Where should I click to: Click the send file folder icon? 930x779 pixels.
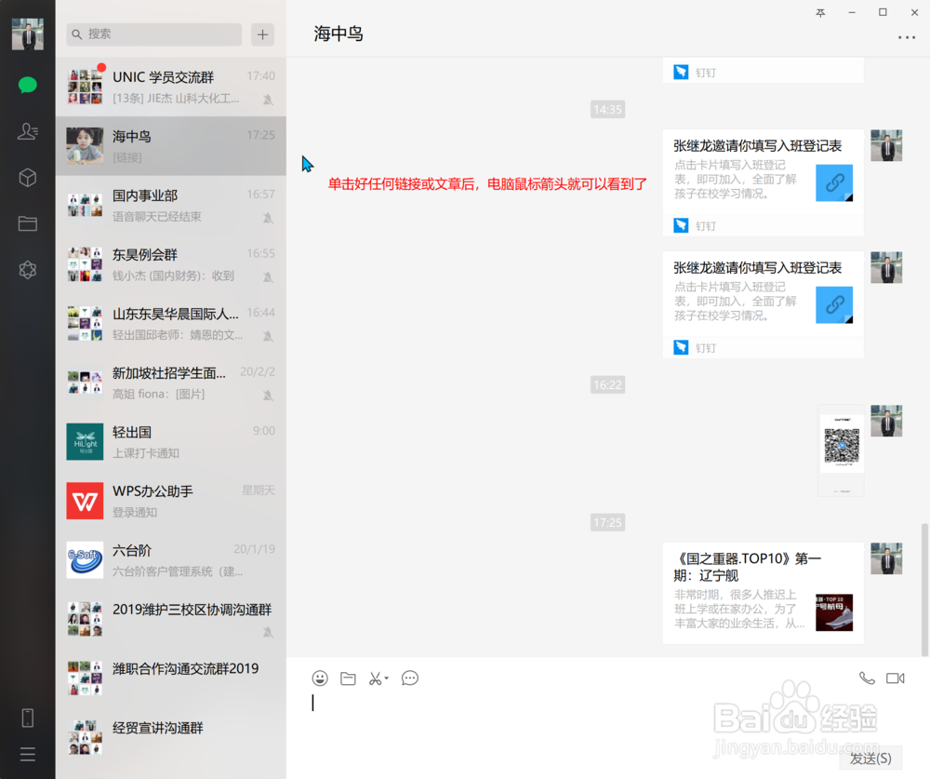click(348, 678)
